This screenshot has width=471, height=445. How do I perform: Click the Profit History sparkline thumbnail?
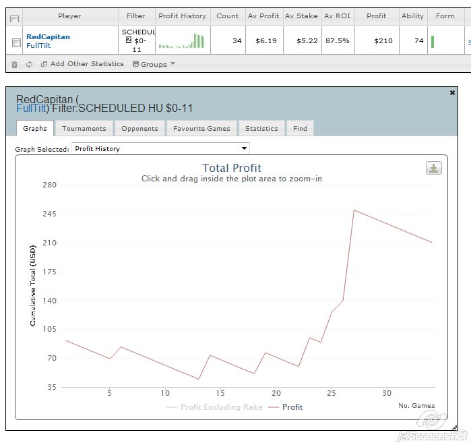click(x=182, y=41)
